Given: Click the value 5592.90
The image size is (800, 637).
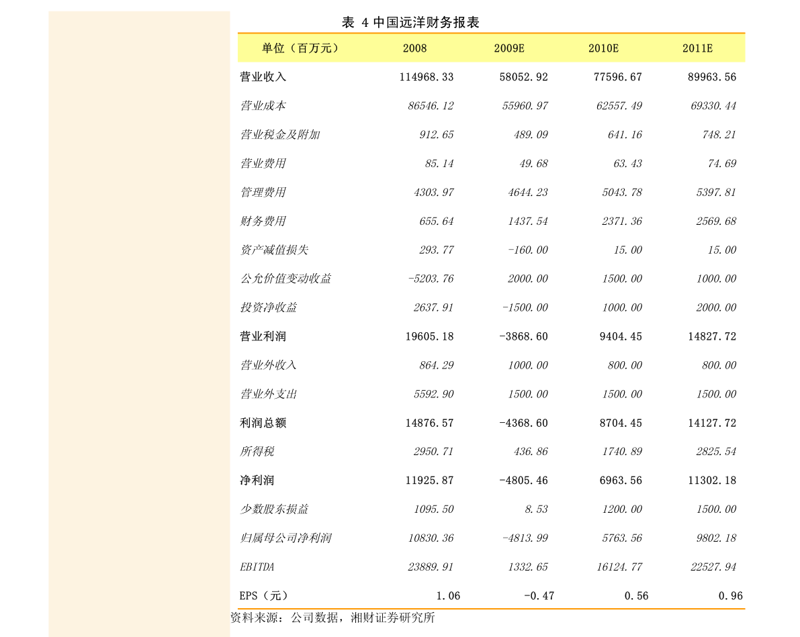Looking at the screenshot, I should coord(434,394).
